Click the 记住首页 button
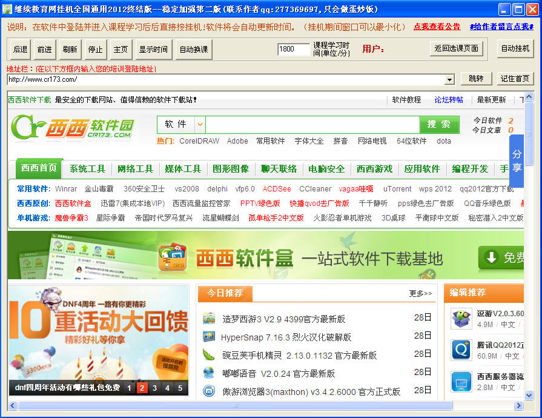 [x=515, y=79]
